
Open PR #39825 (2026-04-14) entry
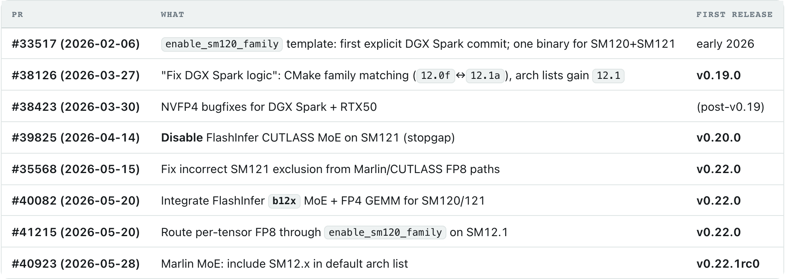76,137
